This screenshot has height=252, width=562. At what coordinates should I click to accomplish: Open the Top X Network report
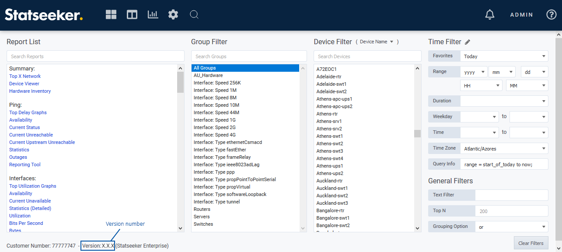click(x=25, y=76)
